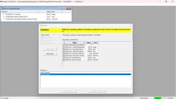Click the 1900.0 optimal speed value cell
The width and height of the screenshot is (176, 99).
(89, 58)
